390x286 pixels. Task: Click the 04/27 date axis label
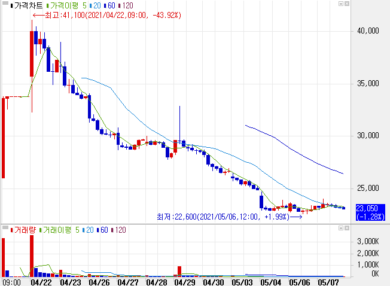pos(128,282)
